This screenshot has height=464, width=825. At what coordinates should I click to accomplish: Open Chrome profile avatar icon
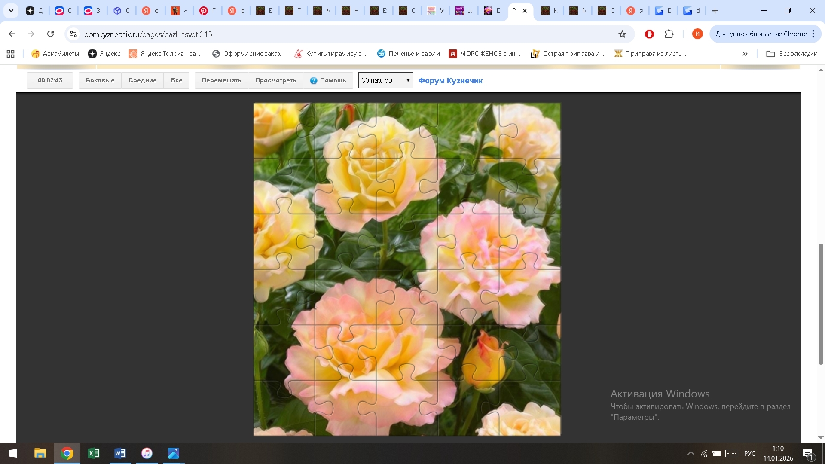click(697, 34)
